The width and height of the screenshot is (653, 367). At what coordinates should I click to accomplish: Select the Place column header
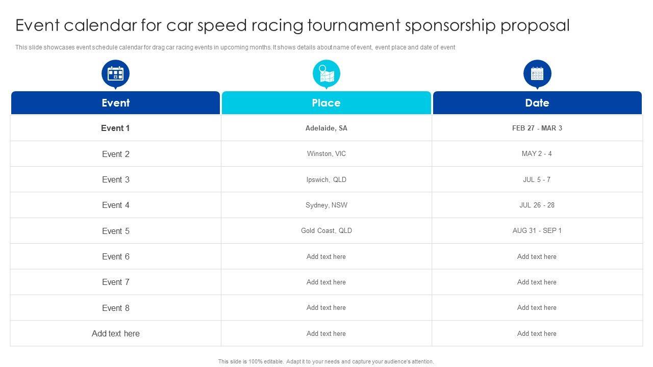(x=326, y=103)
